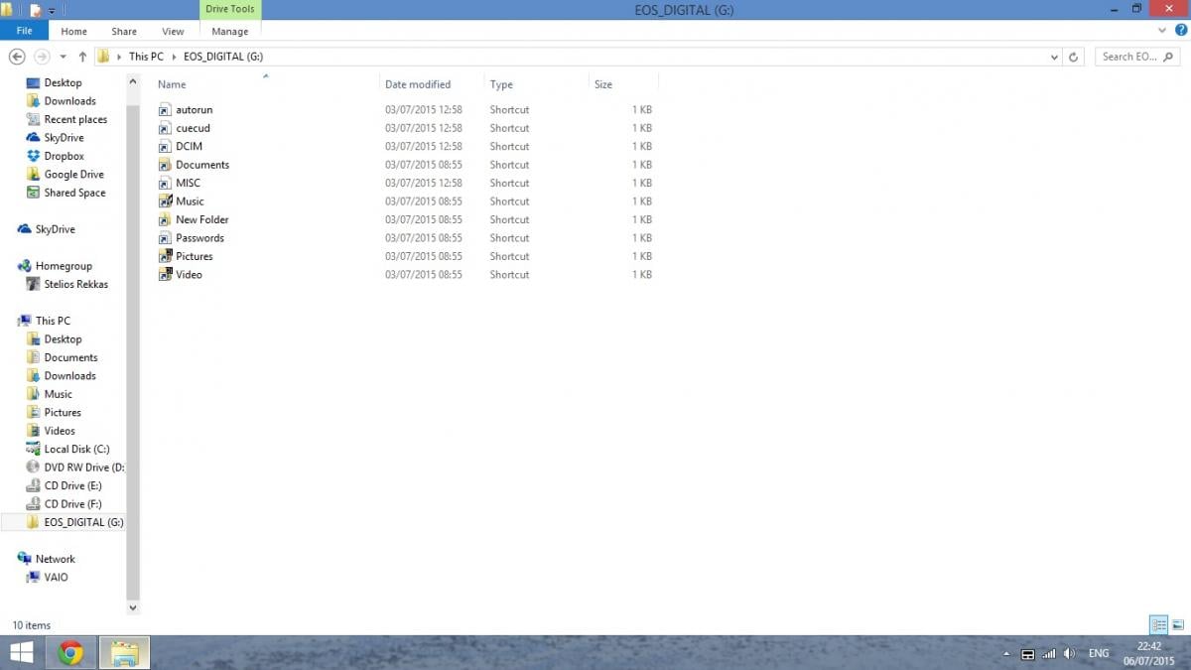This screenshot has height=670, width=1191.
Task: Expand the ribbon with the chevron
Action: 1163,31
